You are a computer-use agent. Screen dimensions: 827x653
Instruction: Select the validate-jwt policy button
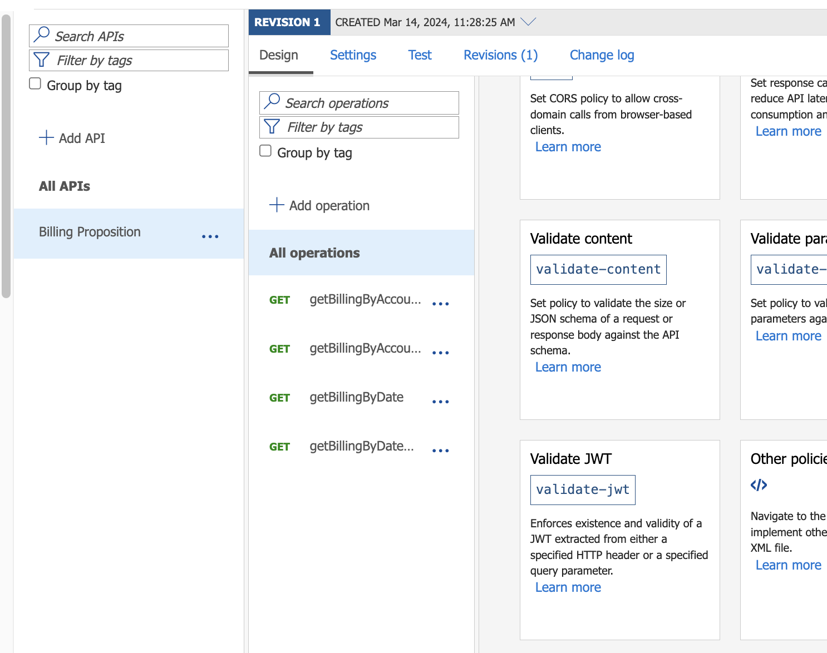[x=583, y=490]
